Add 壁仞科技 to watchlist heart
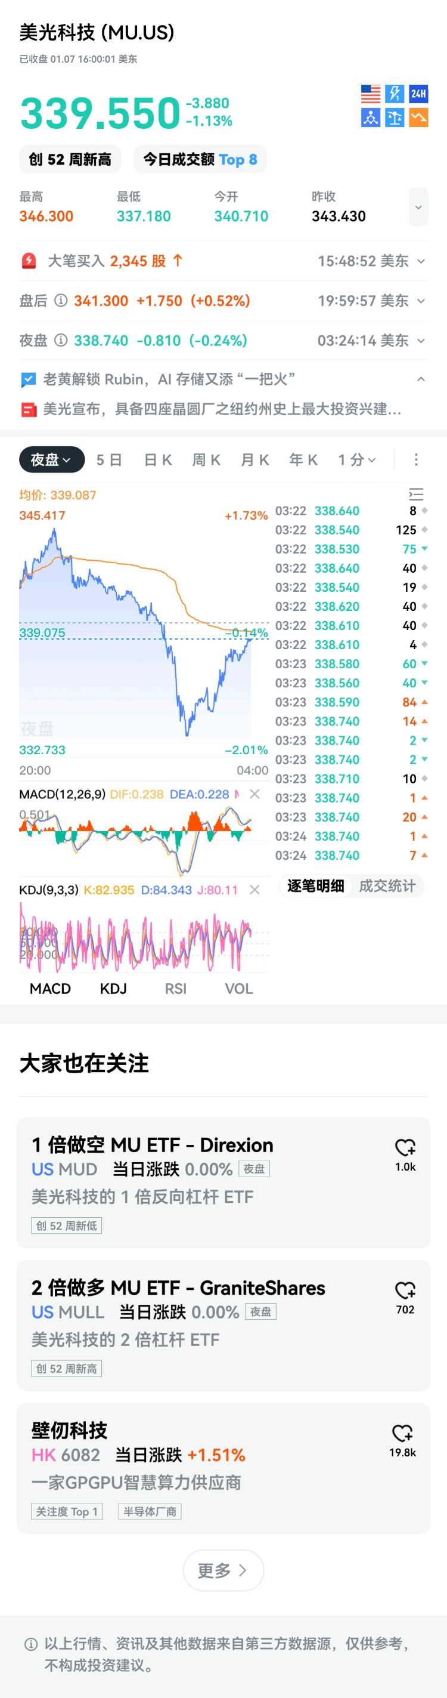Image resolution: width=447 pixels, height=1698 pixels. 402,1433
